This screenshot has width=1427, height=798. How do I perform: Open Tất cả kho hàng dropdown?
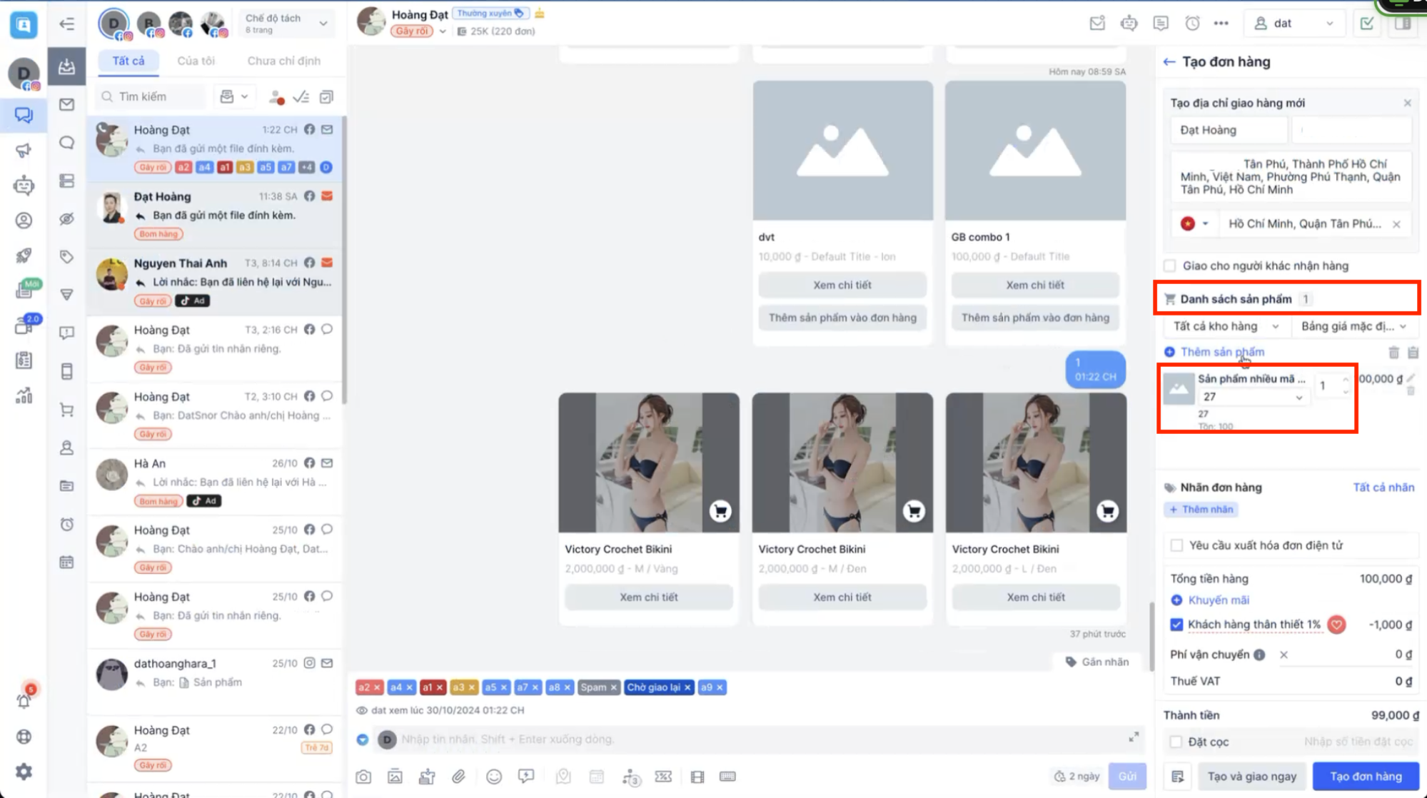[x=1226, y=326]
